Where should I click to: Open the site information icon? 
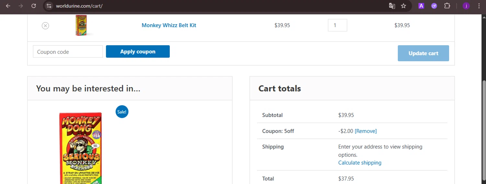pyautogui.click(x=49, y=6)
